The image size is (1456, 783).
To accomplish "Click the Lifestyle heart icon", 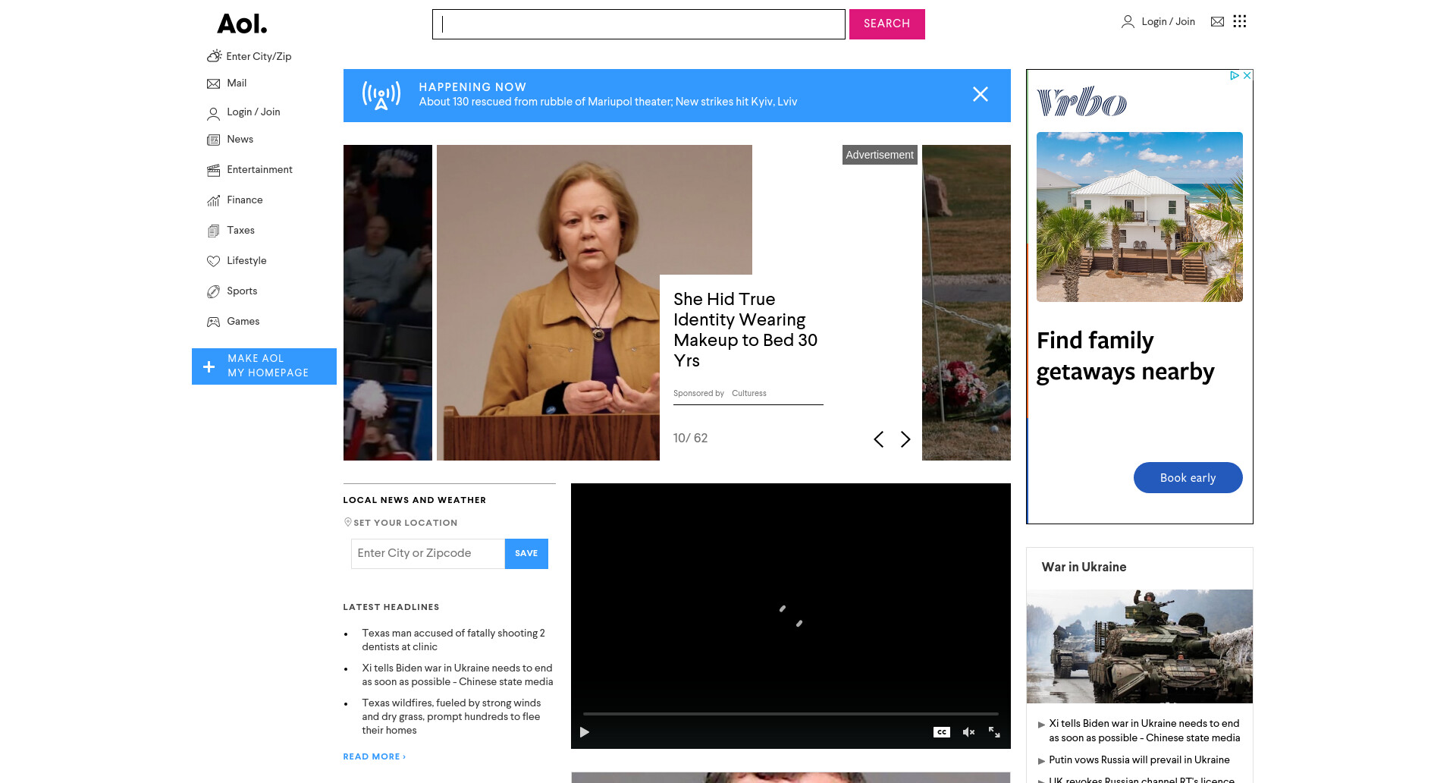I will 214,261.
